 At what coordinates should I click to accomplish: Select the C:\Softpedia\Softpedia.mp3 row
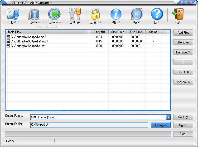pos(88,37)
